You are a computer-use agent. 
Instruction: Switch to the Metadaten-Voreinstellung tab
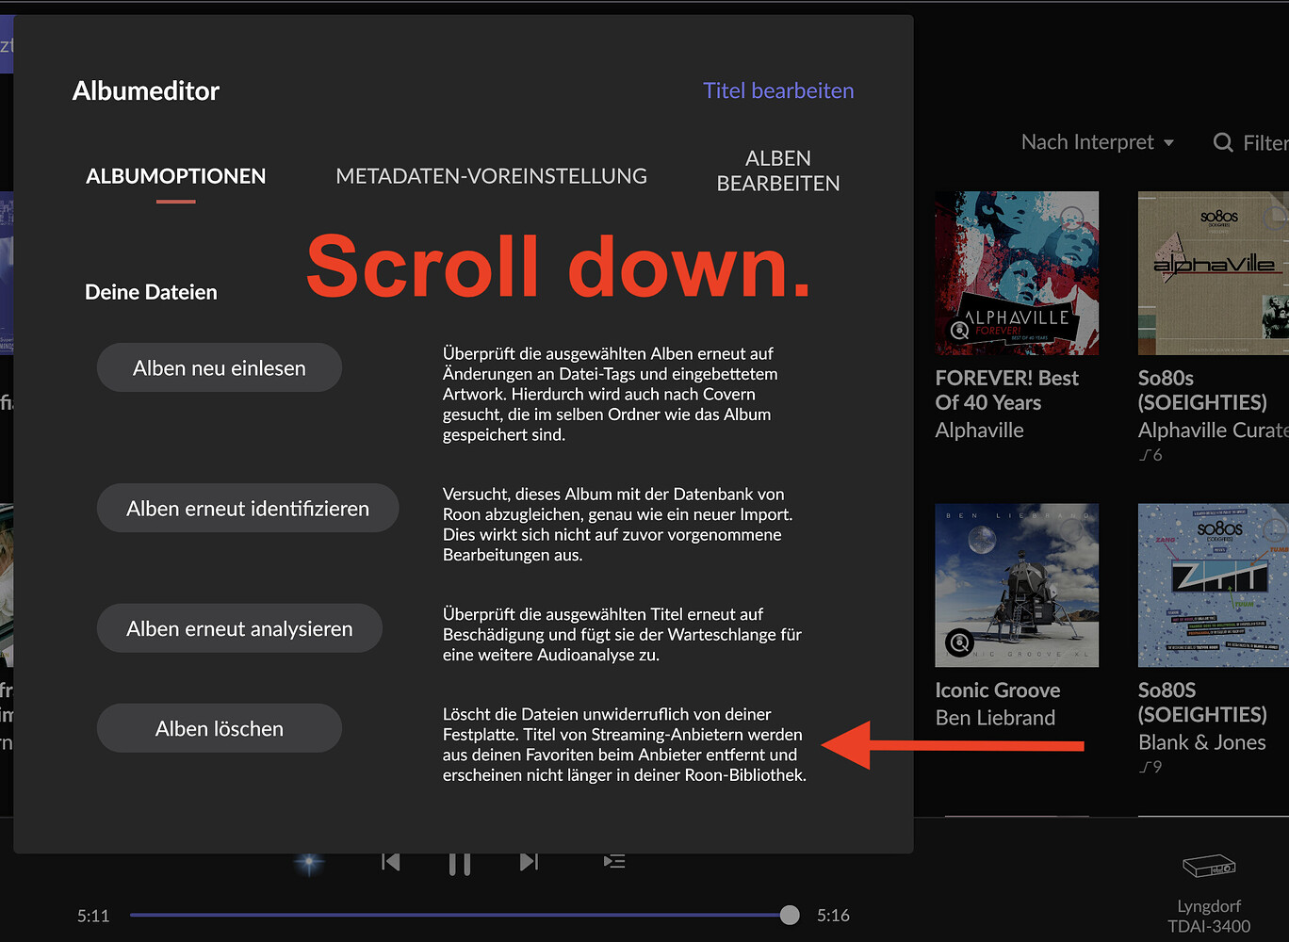coord(491,176)
